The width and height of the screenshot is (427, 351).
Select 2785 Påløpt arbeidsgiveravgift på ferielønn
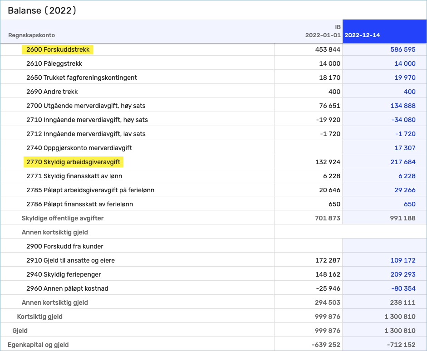coord(90,190)
